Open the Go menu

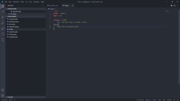coord(26,2)
